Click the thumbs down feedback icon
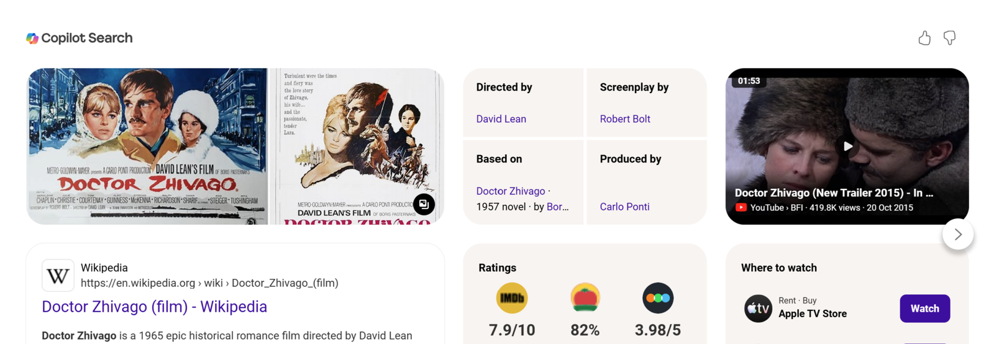 (x=949, y=38)
